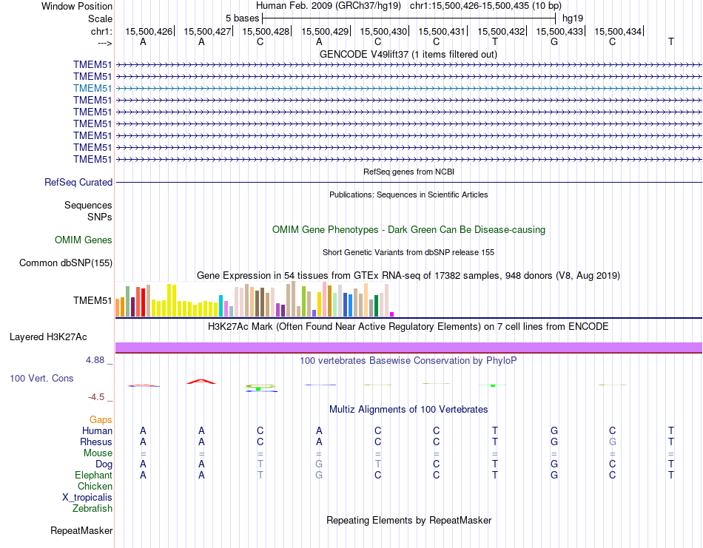Viewport: 703px width, 548px height.
Task: Click the TMEM51 label beside GTEx expression bars
Action: pyautogui.click(x=92, y=301)
